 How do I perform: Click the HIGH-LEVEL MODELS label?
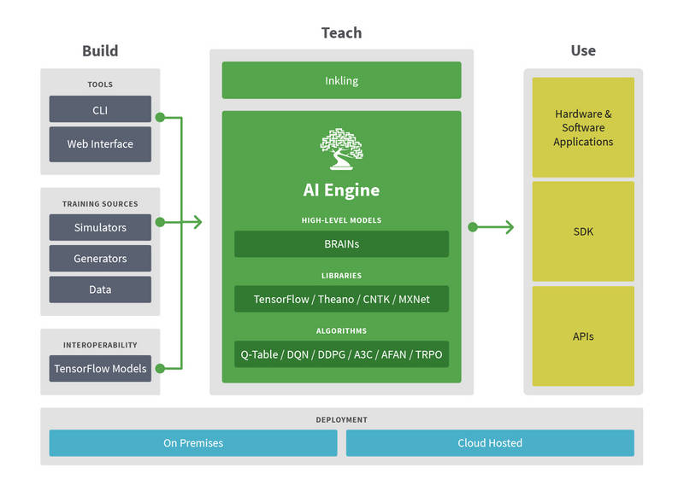click(341, 220)
